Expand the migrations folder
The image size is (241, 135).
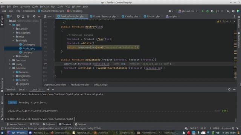point(13,76)
